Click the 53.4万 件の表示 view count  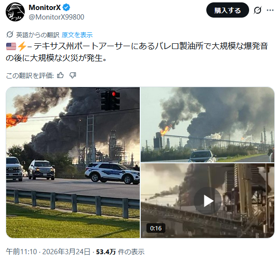120,252
